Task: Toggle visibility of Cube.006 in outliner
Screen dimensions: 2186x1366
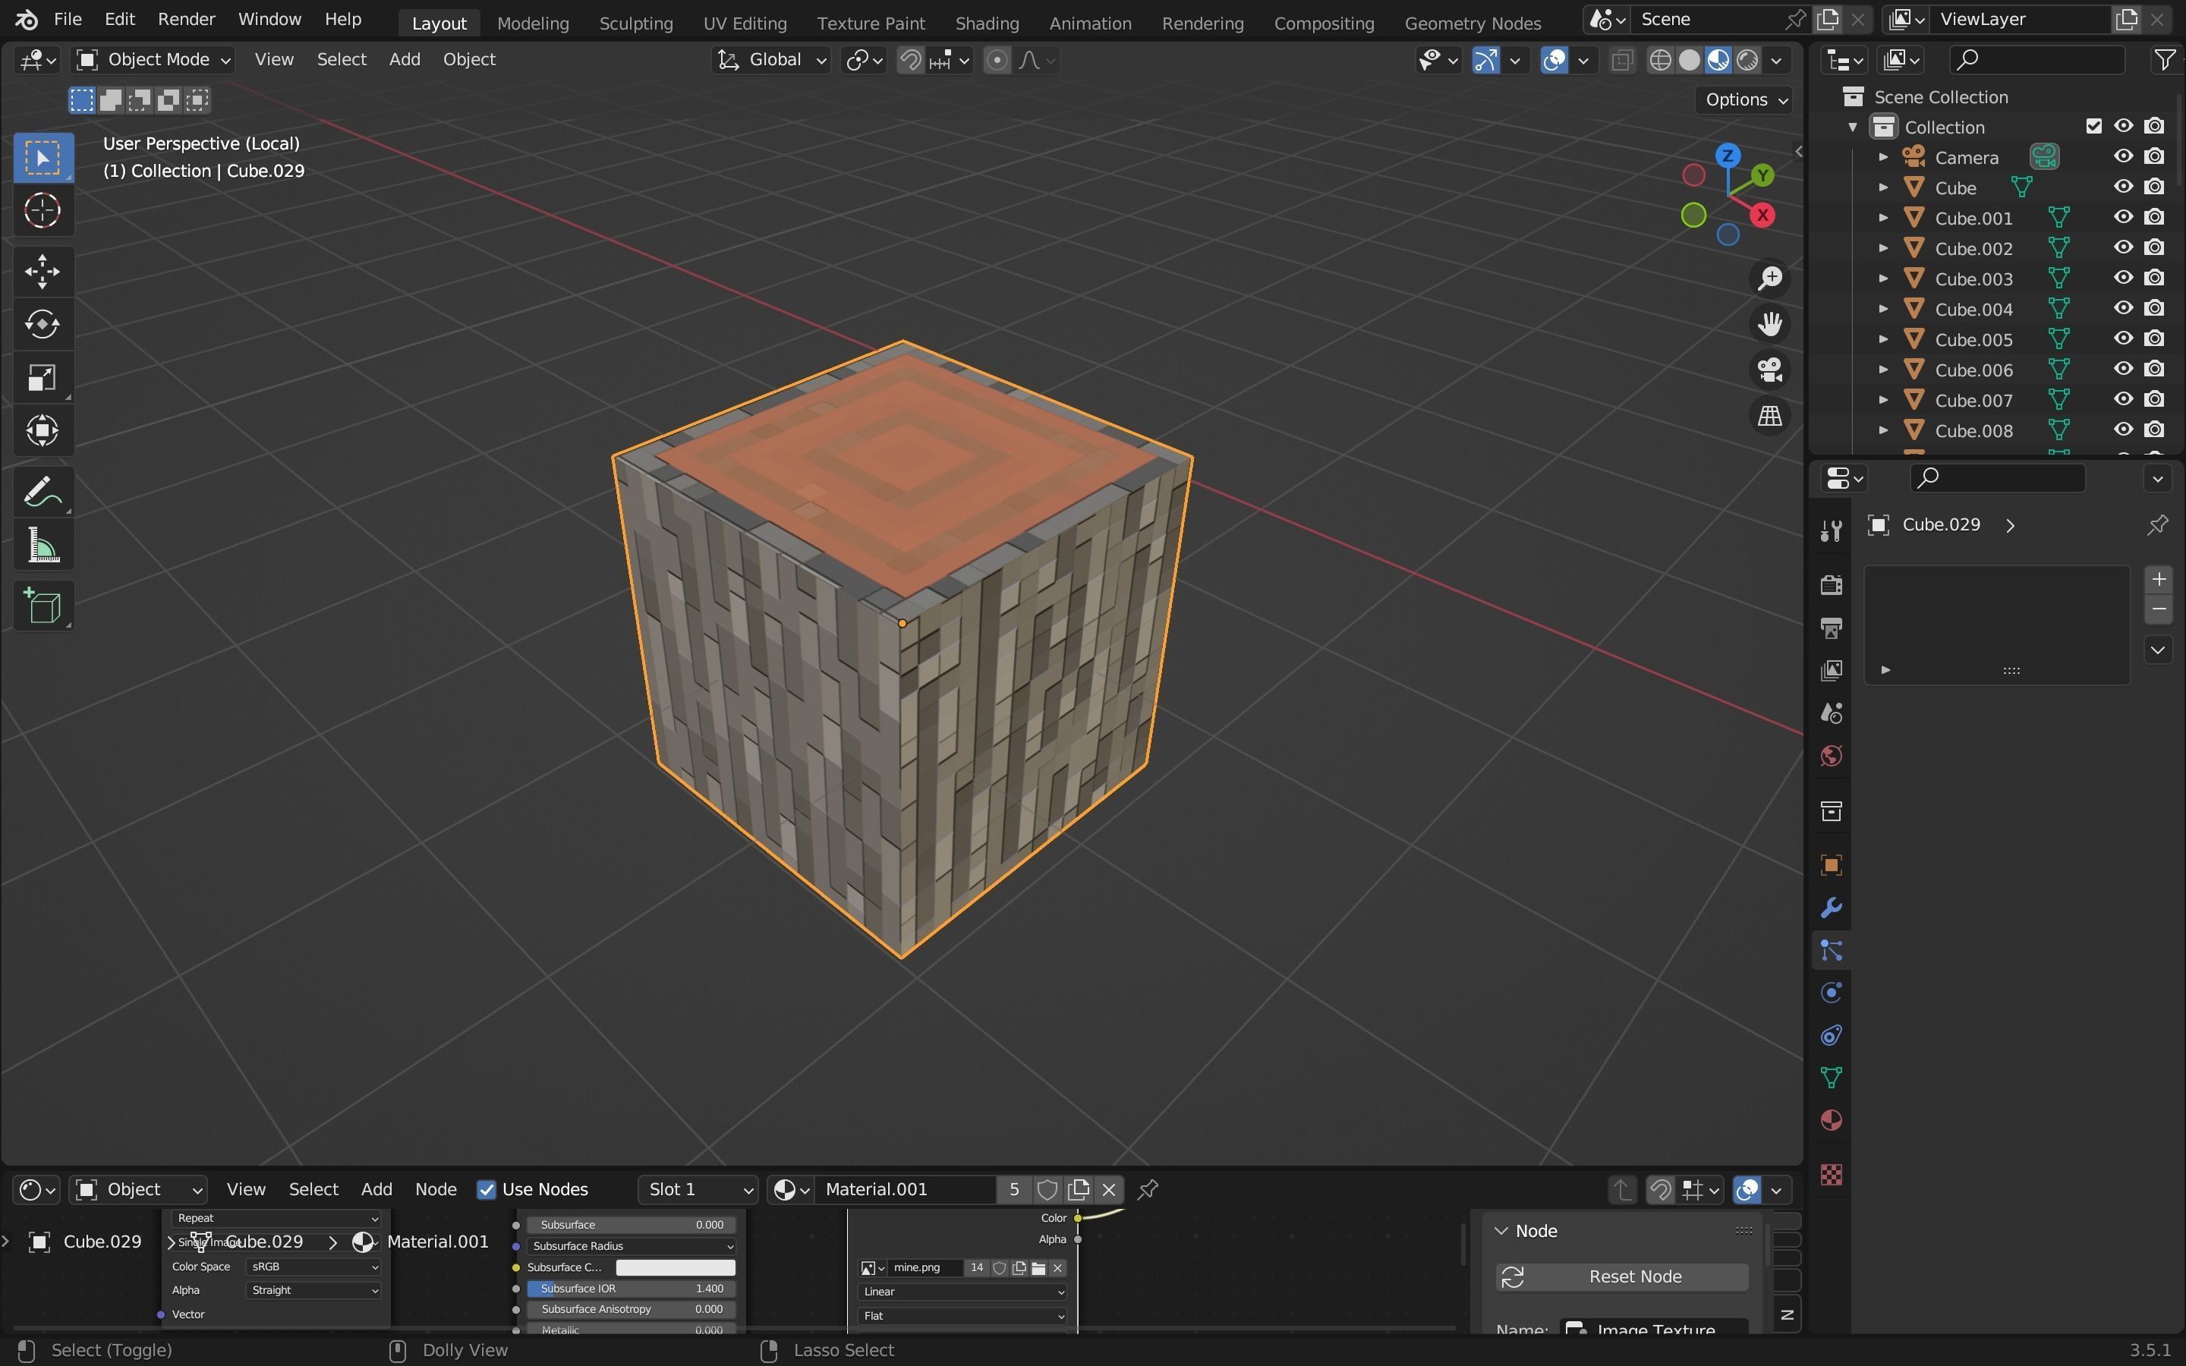Action: tap(2123, 370)
